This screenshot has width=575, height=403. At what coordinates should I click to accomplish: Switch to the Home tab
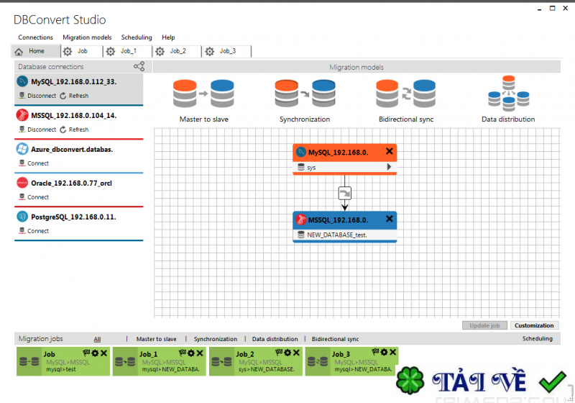pos(36,51)
